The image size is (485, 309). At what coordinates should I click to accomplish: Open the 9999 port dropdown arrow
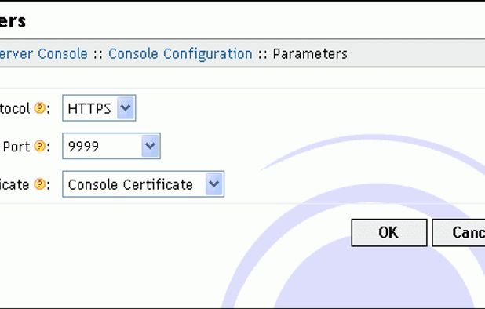pos(150,146)
